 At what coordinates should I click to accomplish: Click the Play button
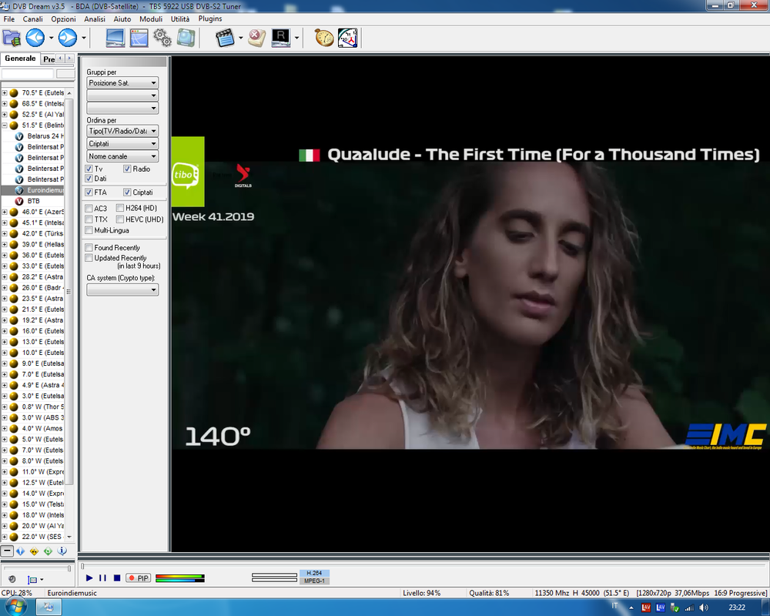click(x=89, y=578)
